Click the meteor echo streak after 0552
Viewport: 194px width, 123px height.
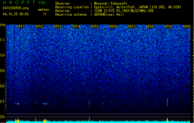[46, 104]
